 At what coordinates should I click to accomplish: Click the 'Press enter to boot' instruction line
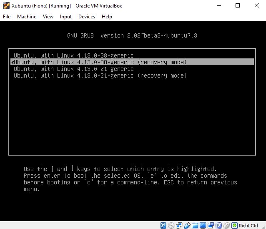click(x=125, y=176)
